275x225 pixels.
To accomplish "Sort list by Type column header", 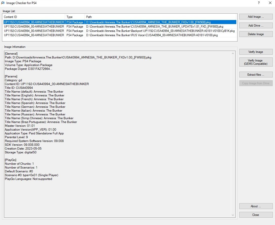I will click(x=75, y=17).
